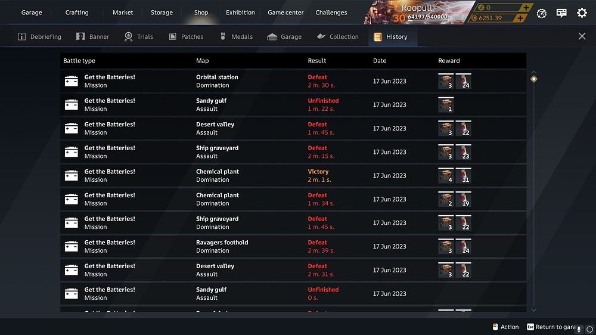The height and width of the screenshot is (335, 596).
Task: Click the diamond scrollbar handle
Action: [x=533, y=79]
